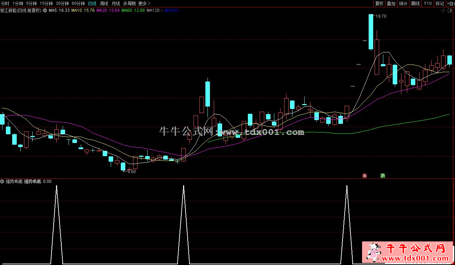Click the 叠加 overlay button

391,3
